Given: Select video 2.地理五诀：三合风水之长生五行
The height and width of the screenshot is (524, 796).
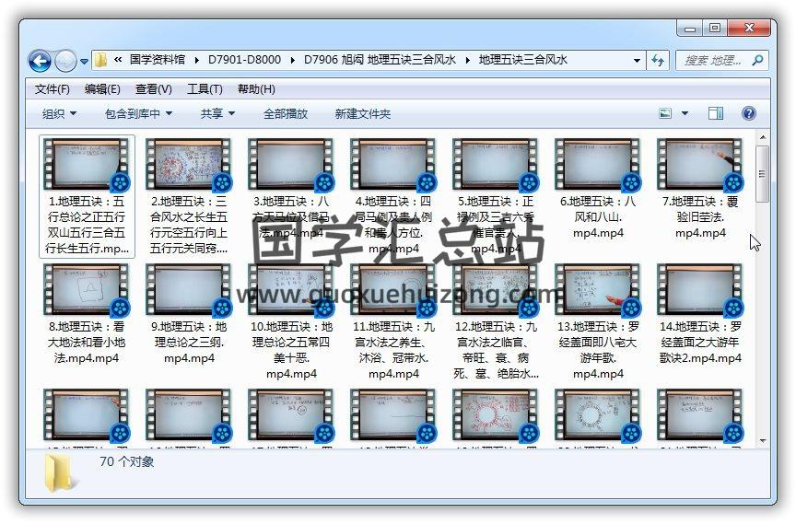Looking at the screenshot, I should tap(189, 197).
